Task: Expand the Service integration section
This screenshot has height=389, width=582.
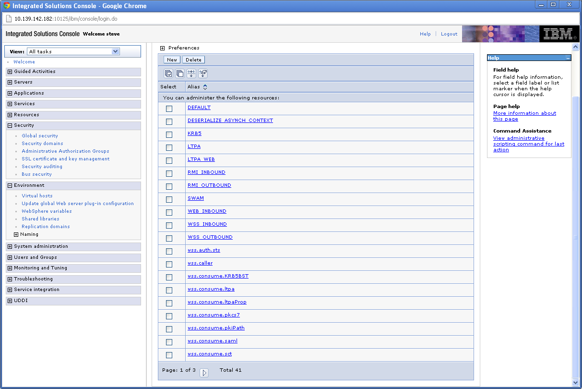Action: (10, 290)
